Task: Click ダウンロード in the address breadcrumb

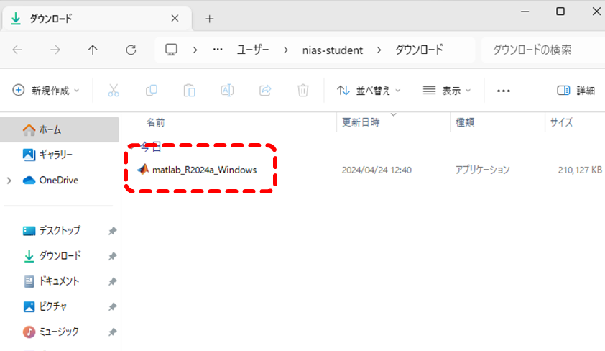Action: point(419,50)
